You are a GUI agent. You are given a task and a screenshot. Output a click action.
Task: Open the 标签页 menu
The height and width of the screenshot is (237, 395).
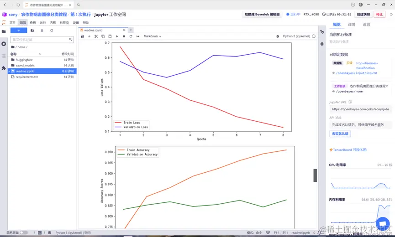coord(64,23)
